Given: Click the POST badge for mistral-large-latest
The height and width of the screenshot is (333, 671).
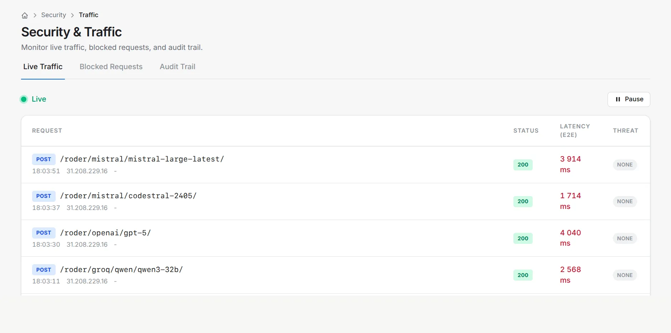Looking at the screenshot, I should (43, 159).
